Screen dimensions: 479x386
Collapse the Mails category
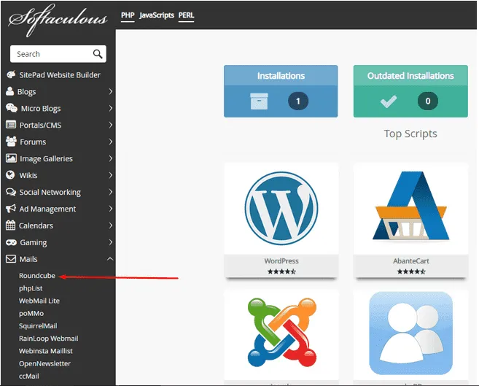click(x=58, y=259)
